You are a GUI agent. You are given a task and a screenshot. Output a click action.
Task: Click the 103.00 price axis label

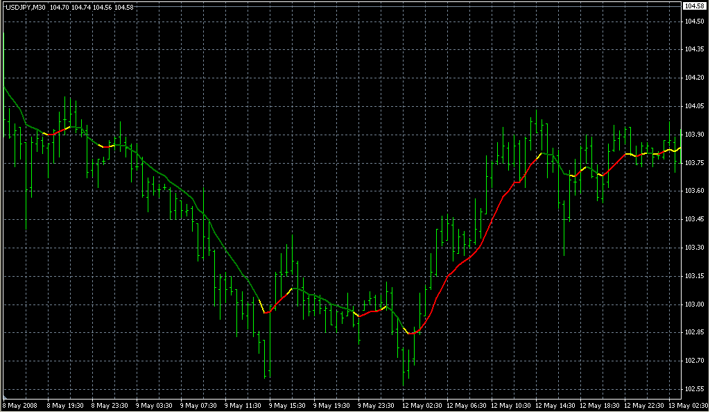coord(694,304)
